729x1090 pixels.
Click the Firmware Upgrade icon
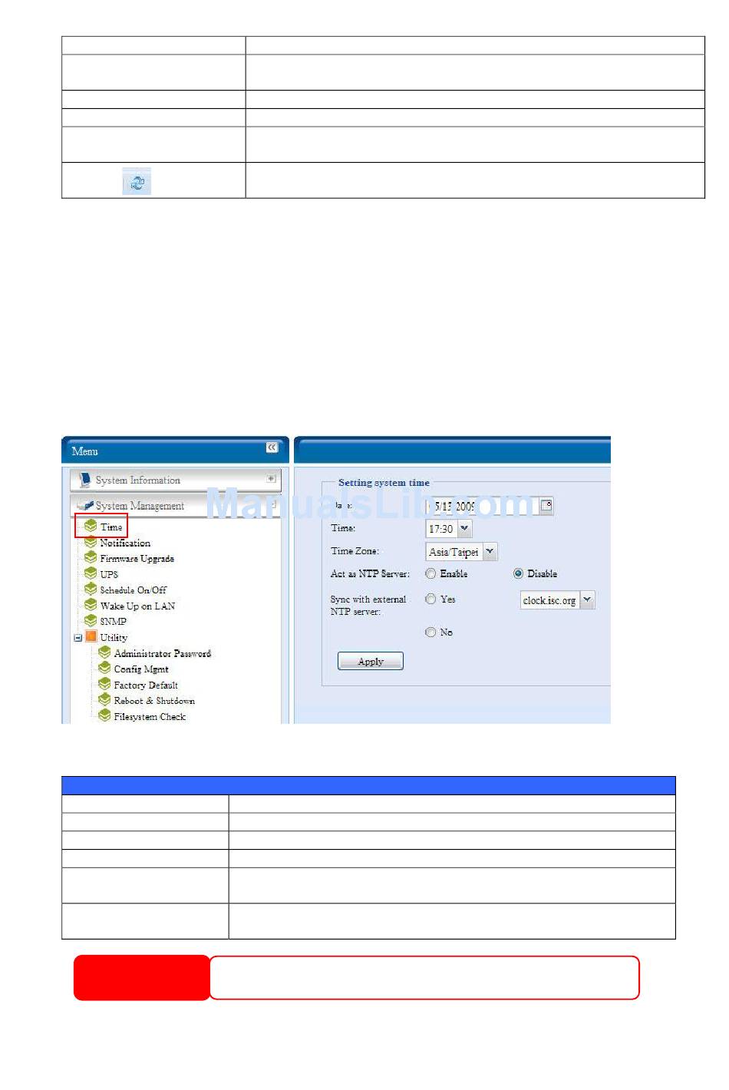pos(91,558)
